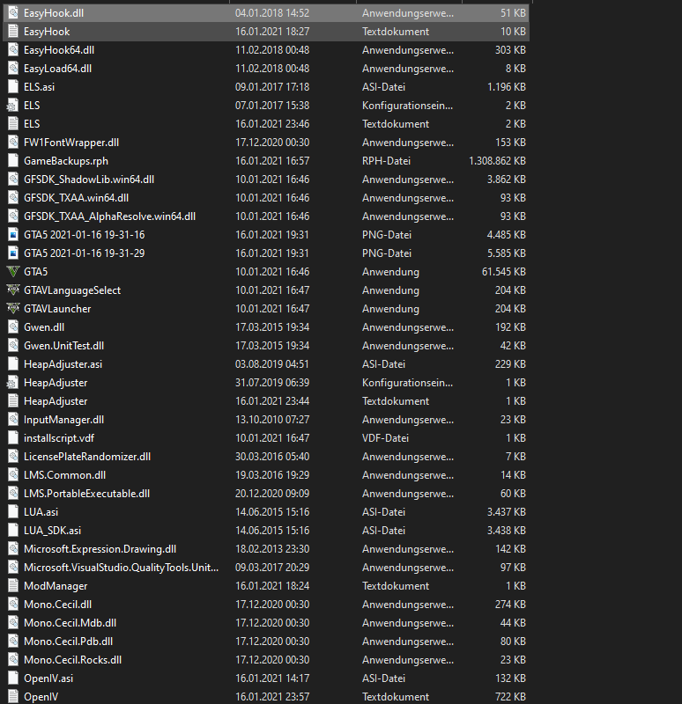Click the HeapAdjuster.asi file icon
Viewport: 682px width, 704px height.
(13, 364)
